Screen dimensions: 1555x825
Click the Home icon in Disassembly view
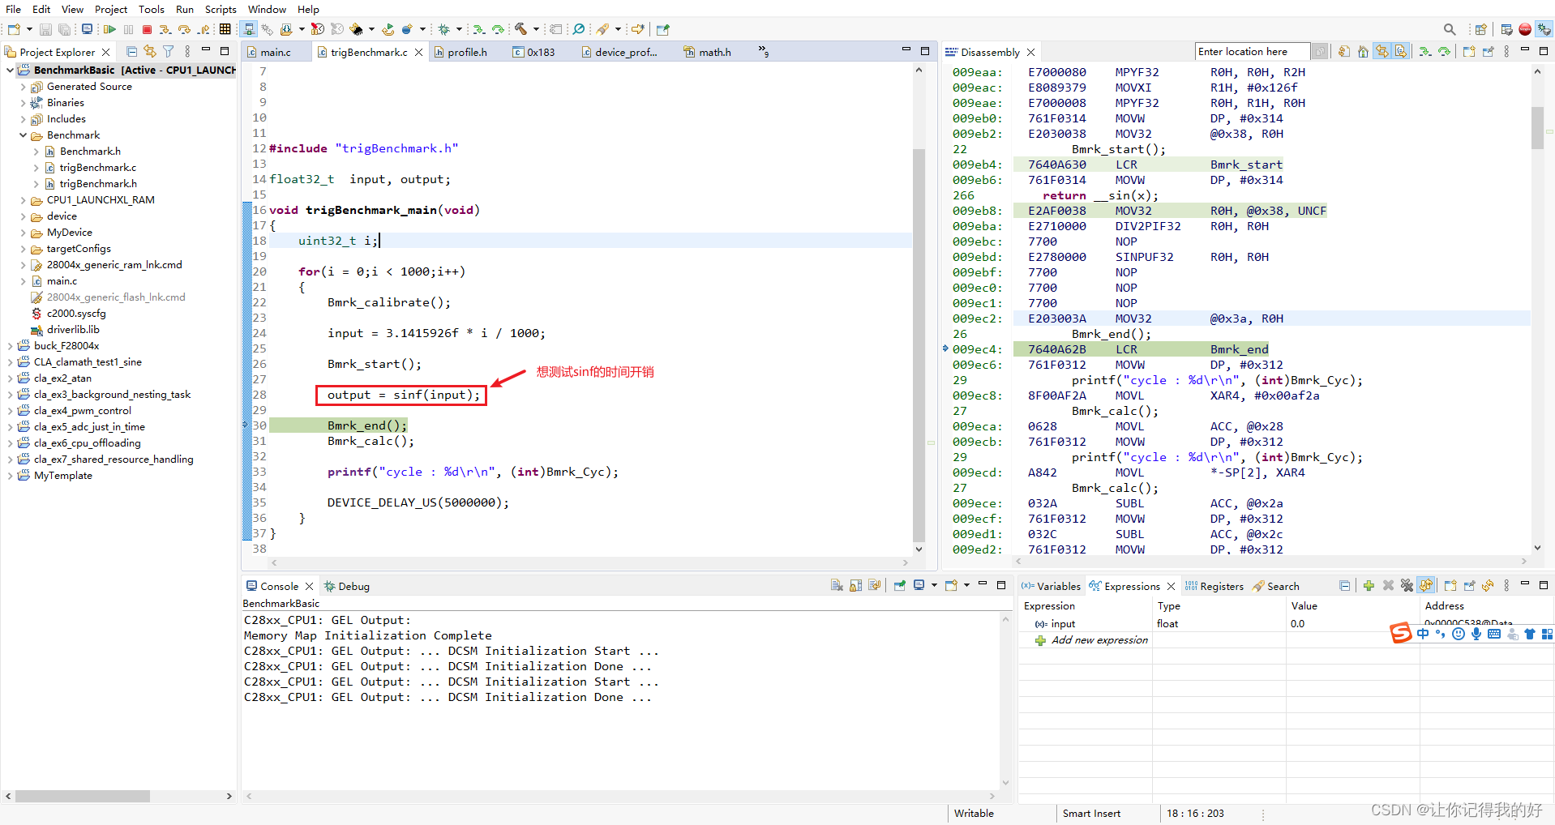click(x=1363, y=52)
